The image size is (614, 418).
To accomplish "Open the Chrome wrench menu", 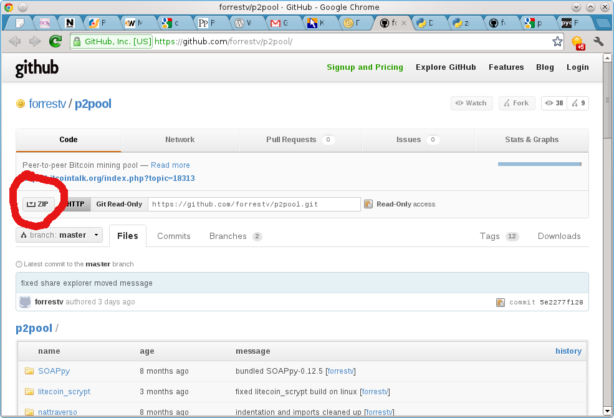I will click(x=598, y=41).
